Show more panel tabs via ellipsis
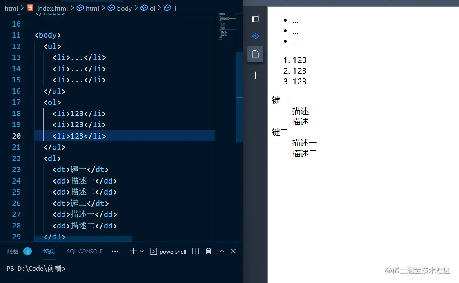Image resolution: width=459 pixels, height=283 pixels. click(115, 251)
